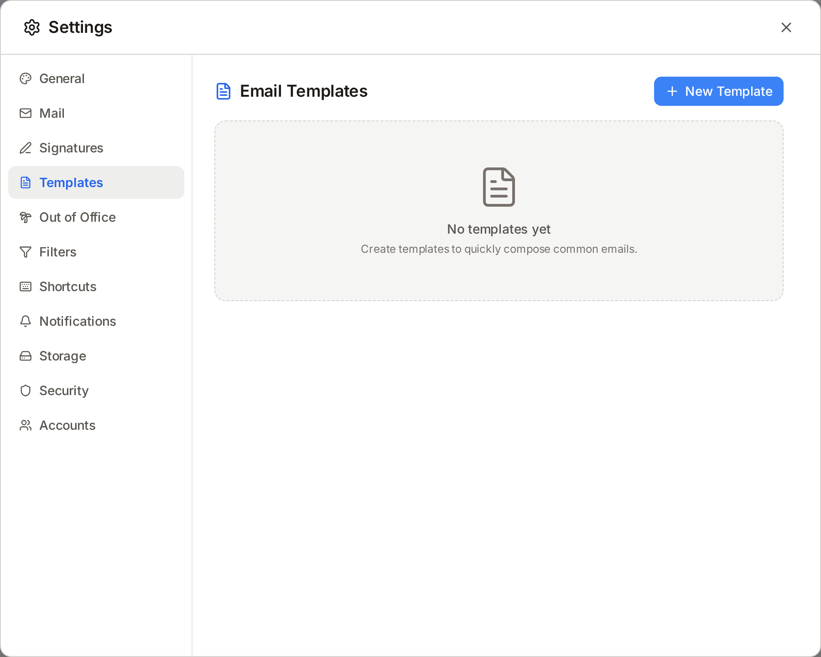Click the bell icon for Notifications
The height and width of the screenshot is (657, 821).
tap(26, 321)
